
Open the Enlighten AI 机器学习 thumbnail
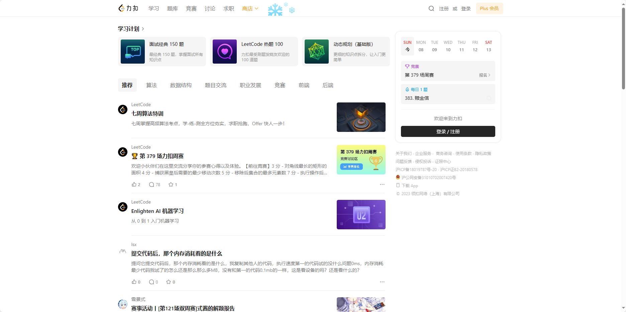coord(361,215)
